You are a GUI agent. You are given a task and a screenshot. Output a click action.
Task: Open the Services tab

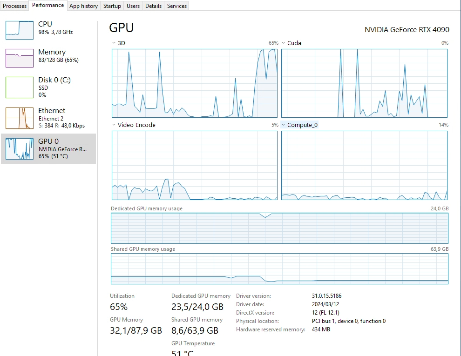pos(176,6)
